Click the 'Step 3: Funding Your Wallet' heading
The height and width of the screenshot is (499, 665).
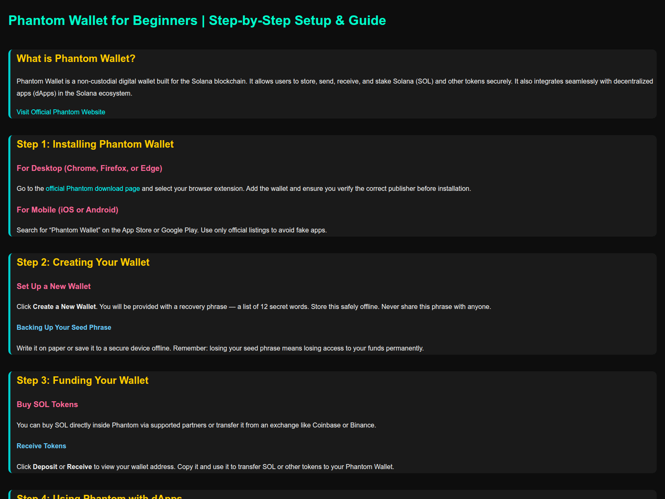pos(83,380)
